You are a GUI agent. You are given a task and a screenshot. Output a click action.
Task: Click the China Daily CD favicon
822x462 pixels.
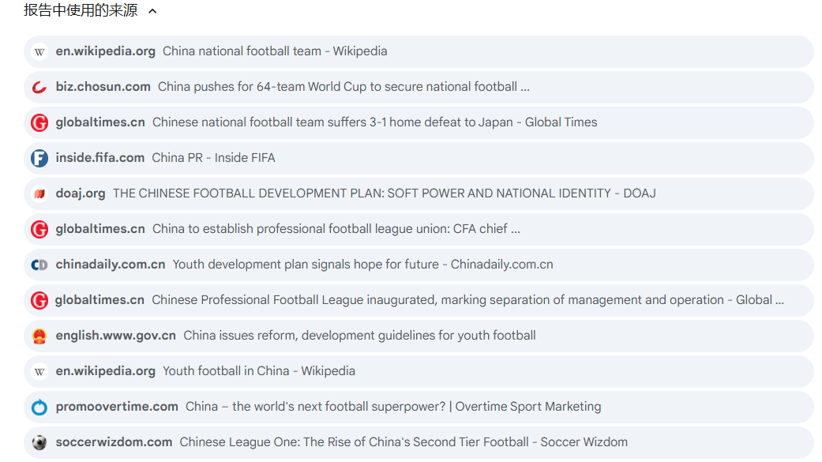tap(39, 265)
